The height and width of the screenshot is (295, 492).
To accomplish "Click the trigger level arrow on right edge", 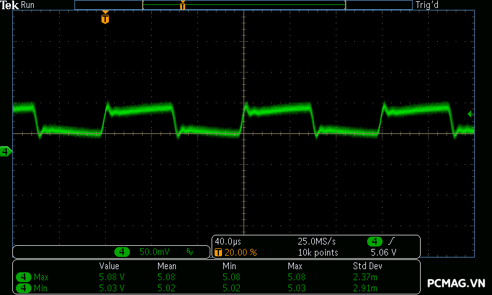I will tap(470, 114).
